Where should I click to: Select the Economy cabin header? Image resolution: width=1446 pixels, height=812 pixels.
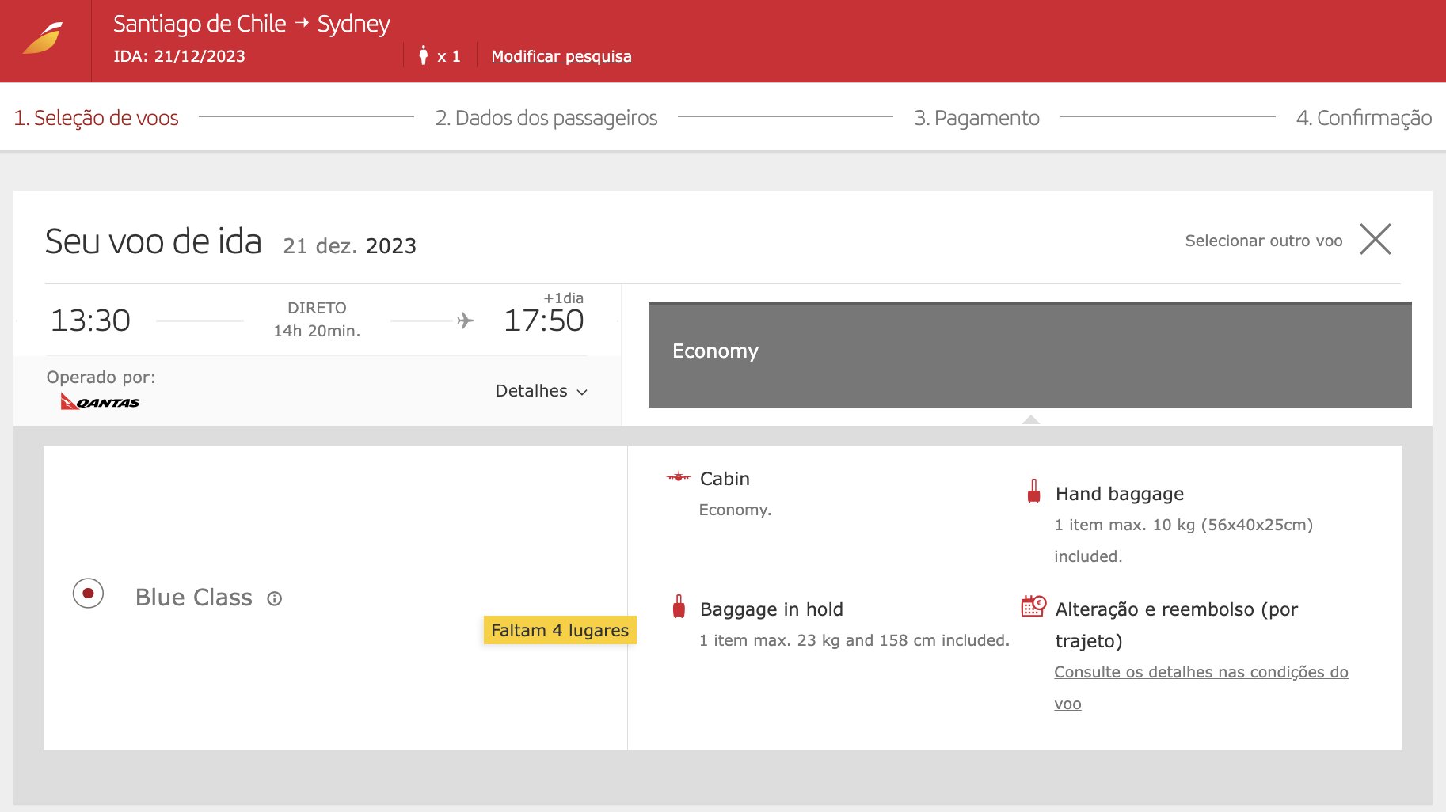tap(1030, 355)
